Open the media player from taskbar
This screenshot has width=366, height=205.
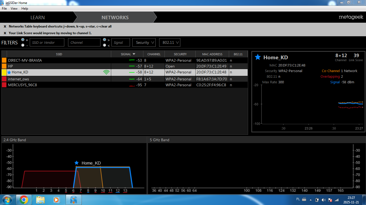tap(56, 200)
